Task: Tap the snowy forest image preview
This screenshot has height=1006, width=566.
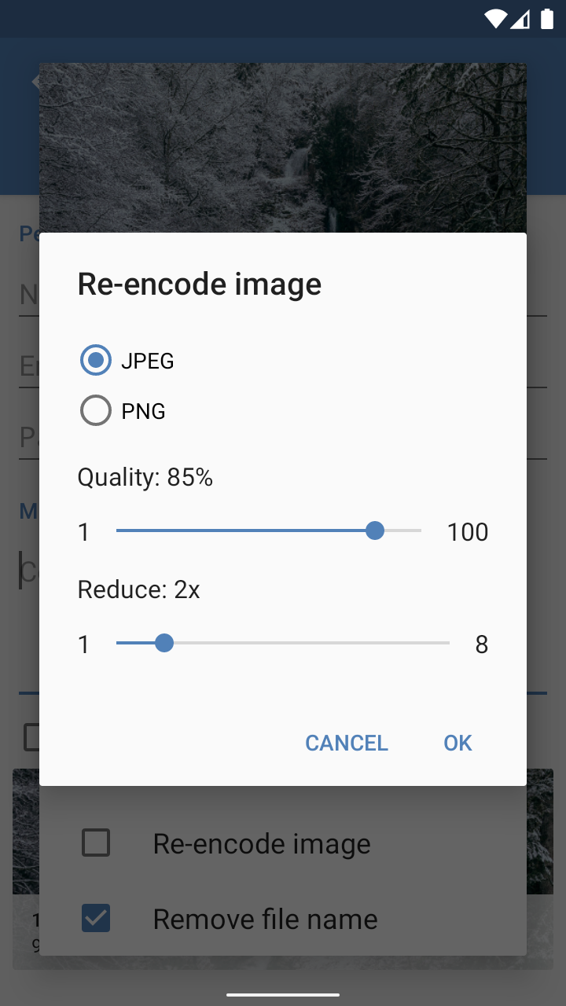Action: coord(283,148)
